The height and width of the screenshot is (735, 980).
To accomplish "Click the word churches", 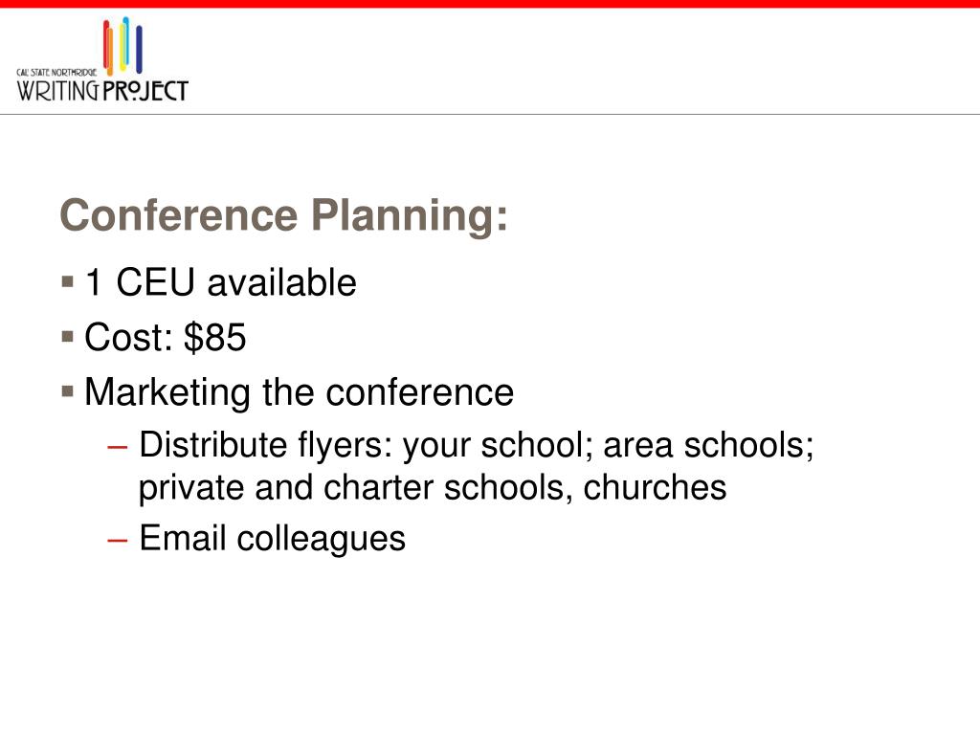I will pyautogui.click(x=655, y=487).
